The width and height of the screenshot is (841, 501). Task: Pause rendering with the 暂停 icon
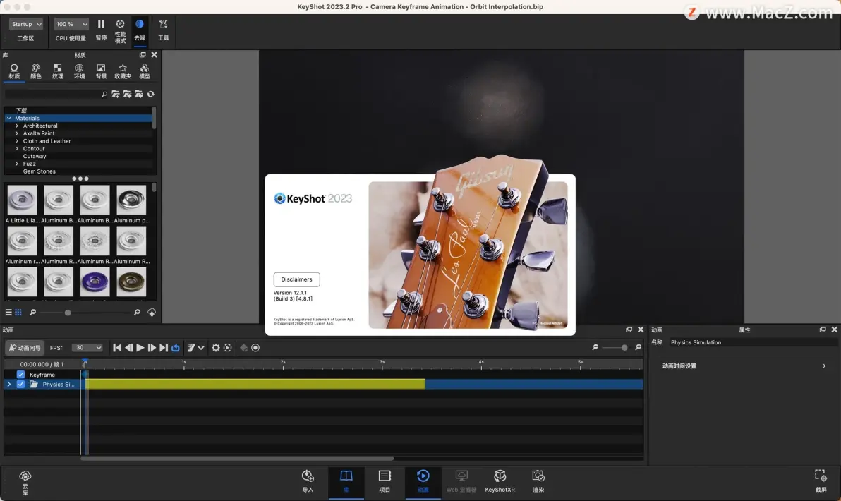pyautogui.click(x=101, y=30)
